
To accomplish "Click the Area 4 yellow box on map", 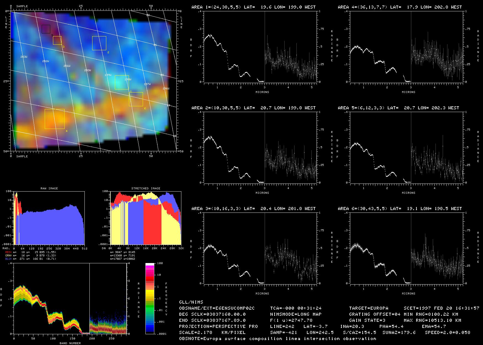I will click(x=55, y=119).
